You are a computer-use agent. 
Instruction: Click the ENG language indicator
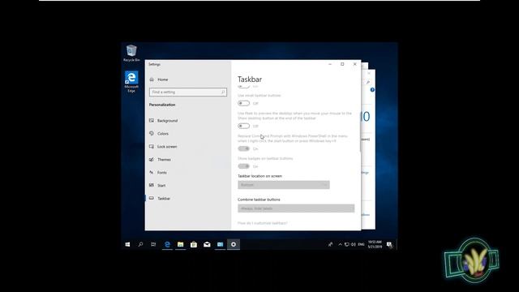coord(361,244)
